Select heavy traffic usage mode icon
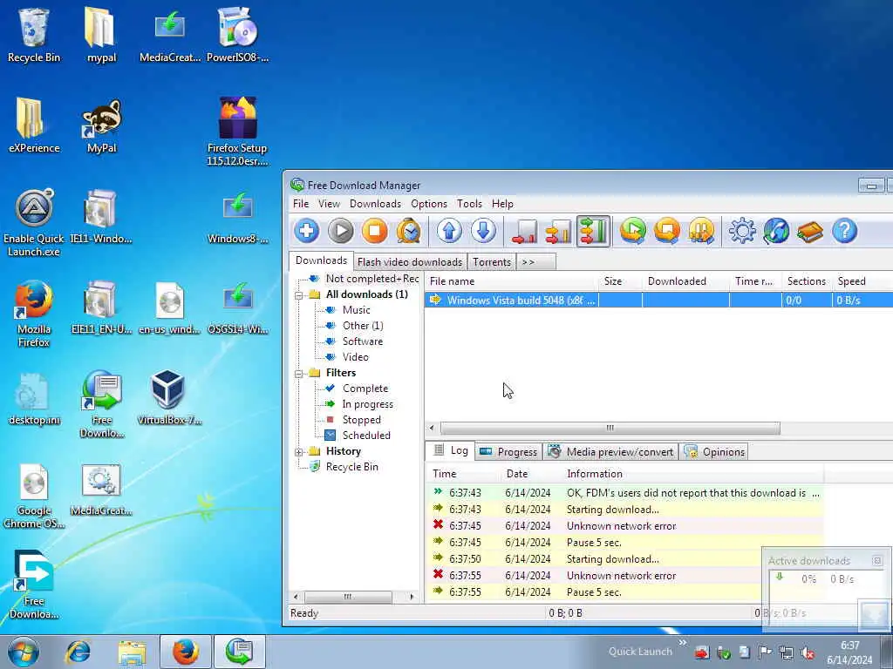This screenshot has height=669, width=893. coord(593,231)
